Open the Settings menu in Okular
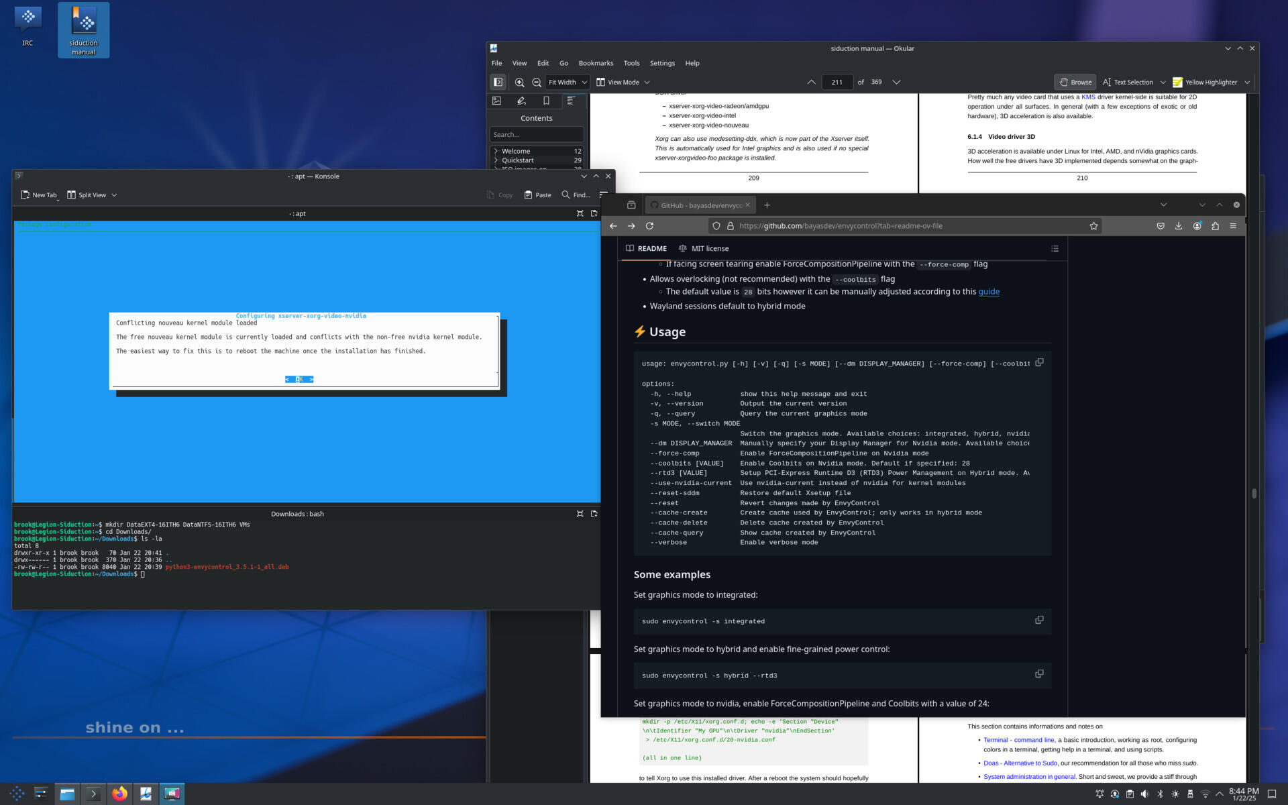1288x805 pixels. 662,63
